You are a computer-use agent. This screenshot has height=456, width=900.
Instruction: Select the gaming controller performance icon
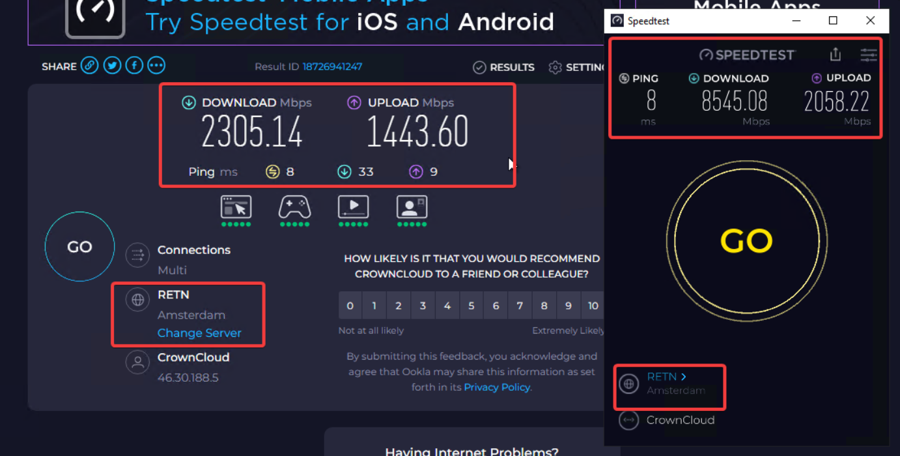point(294,207)
